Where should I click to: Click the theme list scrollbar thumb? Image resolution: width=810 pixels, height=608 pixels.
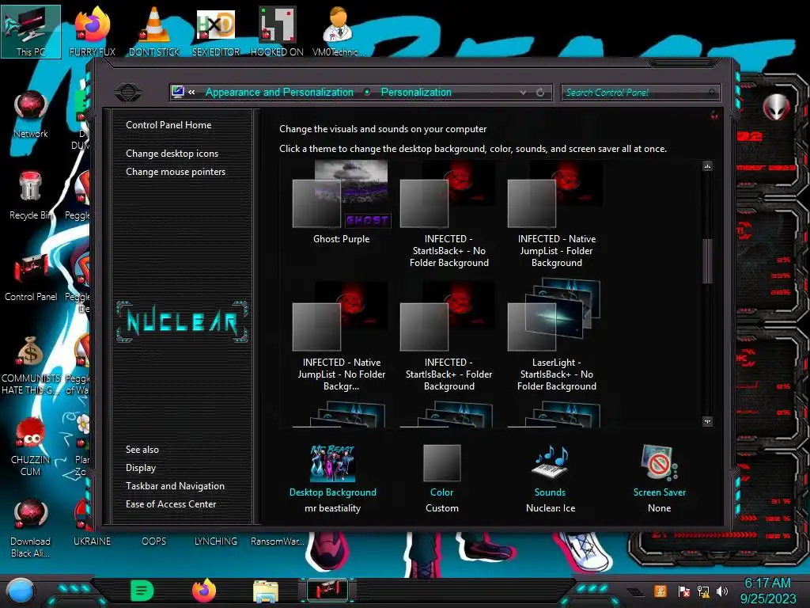[x=707, y=260]
